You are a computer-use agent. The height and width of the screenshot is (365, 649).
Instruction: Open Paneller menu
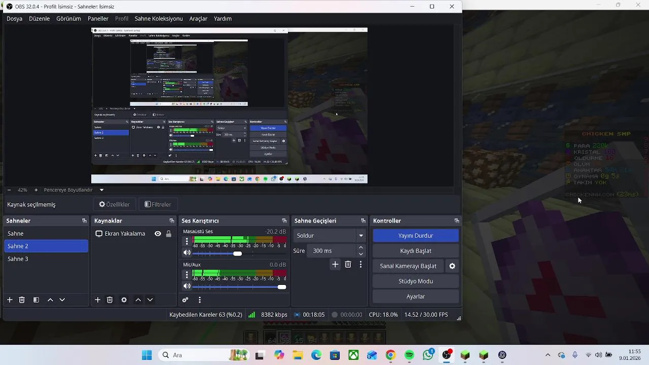[98, 19]
